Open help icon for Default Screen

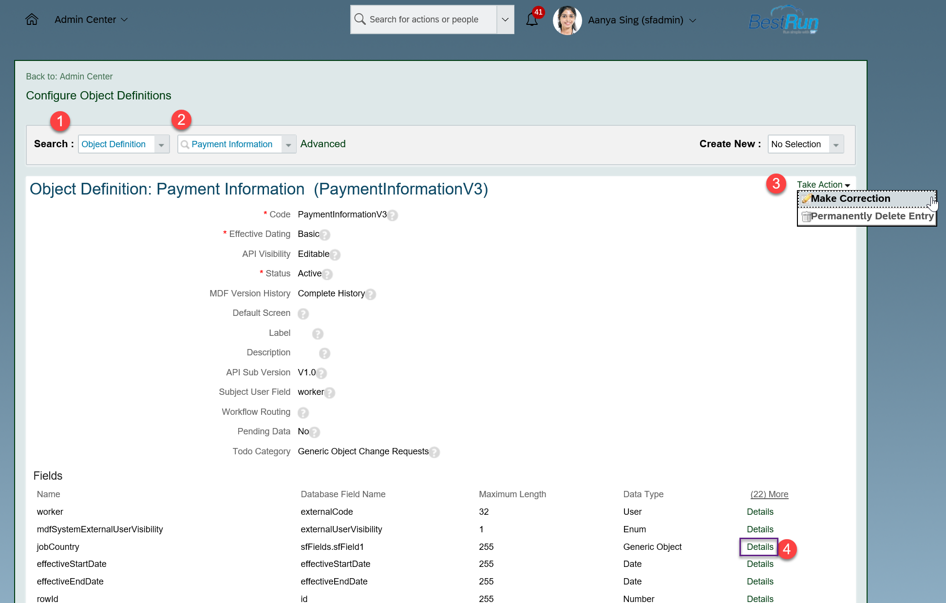(303, 313)
